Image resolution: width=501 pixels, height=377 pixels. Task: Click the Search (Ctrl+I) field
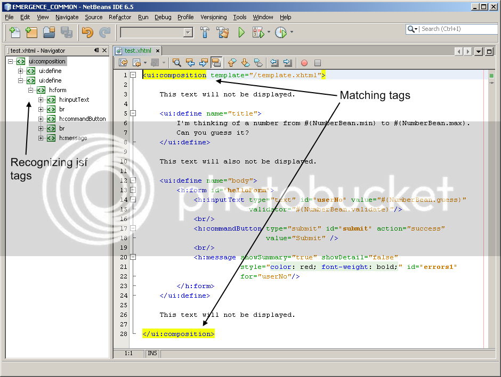click(458, 29)
